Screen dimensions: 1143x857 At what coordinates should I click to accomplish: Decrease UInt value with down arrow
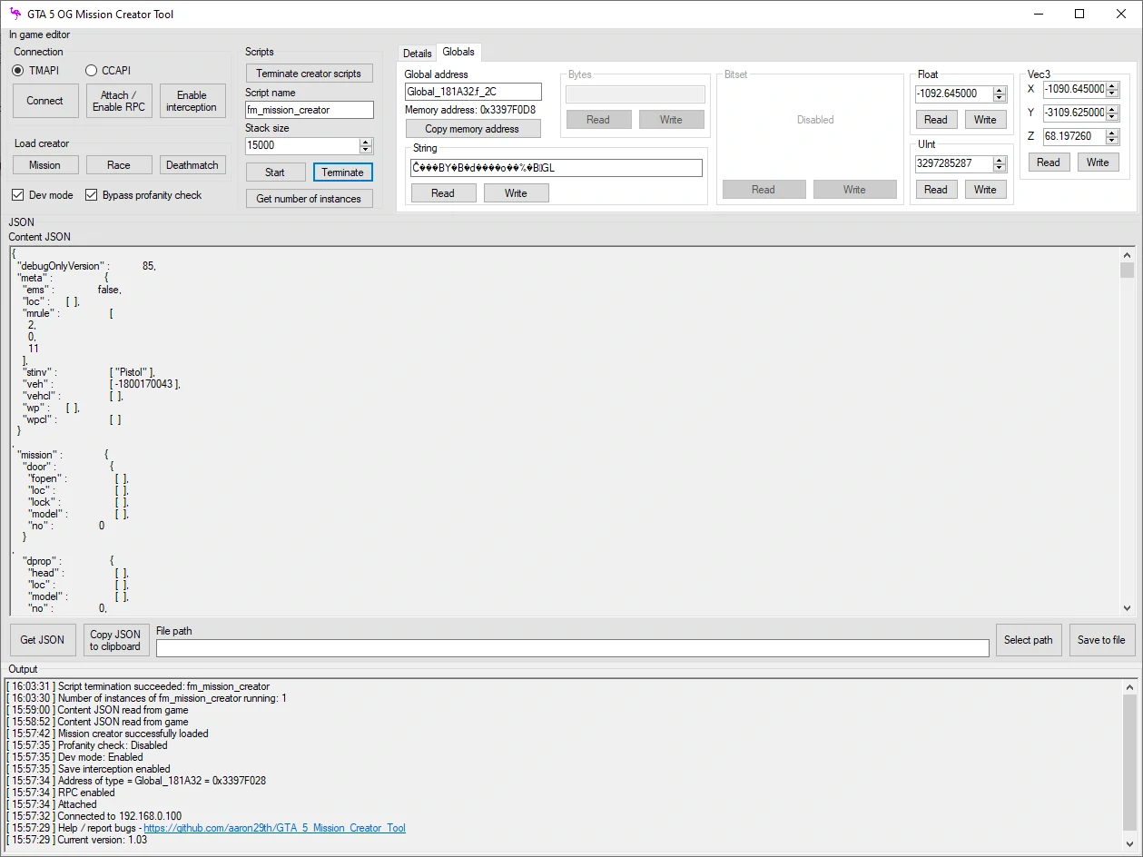point(1000,168)
